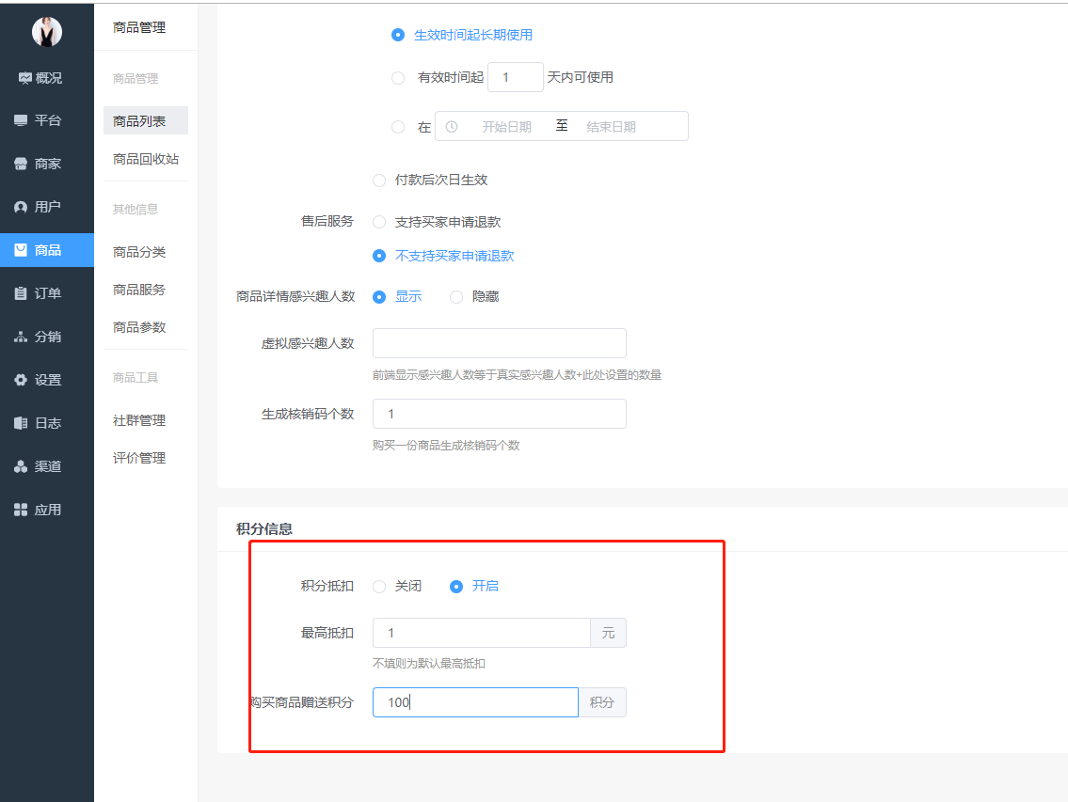The height and width of the screenshot is (802, 1068).
Task: Click the 商品工具 group label
Action: pyautogui.click(x=135, y=377)
